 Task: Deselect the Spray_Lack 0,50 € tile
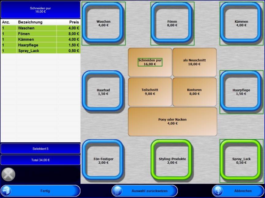point(241,161)
